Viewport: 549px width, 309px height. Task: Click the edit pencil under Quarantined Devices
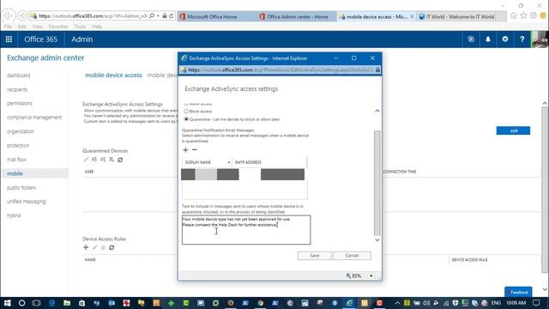(86, 160)
